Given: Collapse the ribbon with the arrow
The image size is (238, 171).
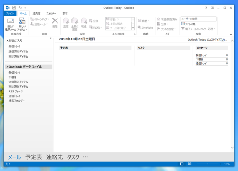Looking at the screenshot, I should [x=231, y=34].
